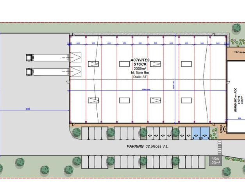Click the bottom-left skylight in the warehouse
This screenshot has height=184, width=245.
pos(93,100)
